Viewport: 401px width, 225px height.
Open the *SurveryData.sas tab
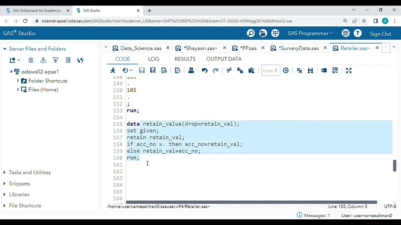coord(299,48)
